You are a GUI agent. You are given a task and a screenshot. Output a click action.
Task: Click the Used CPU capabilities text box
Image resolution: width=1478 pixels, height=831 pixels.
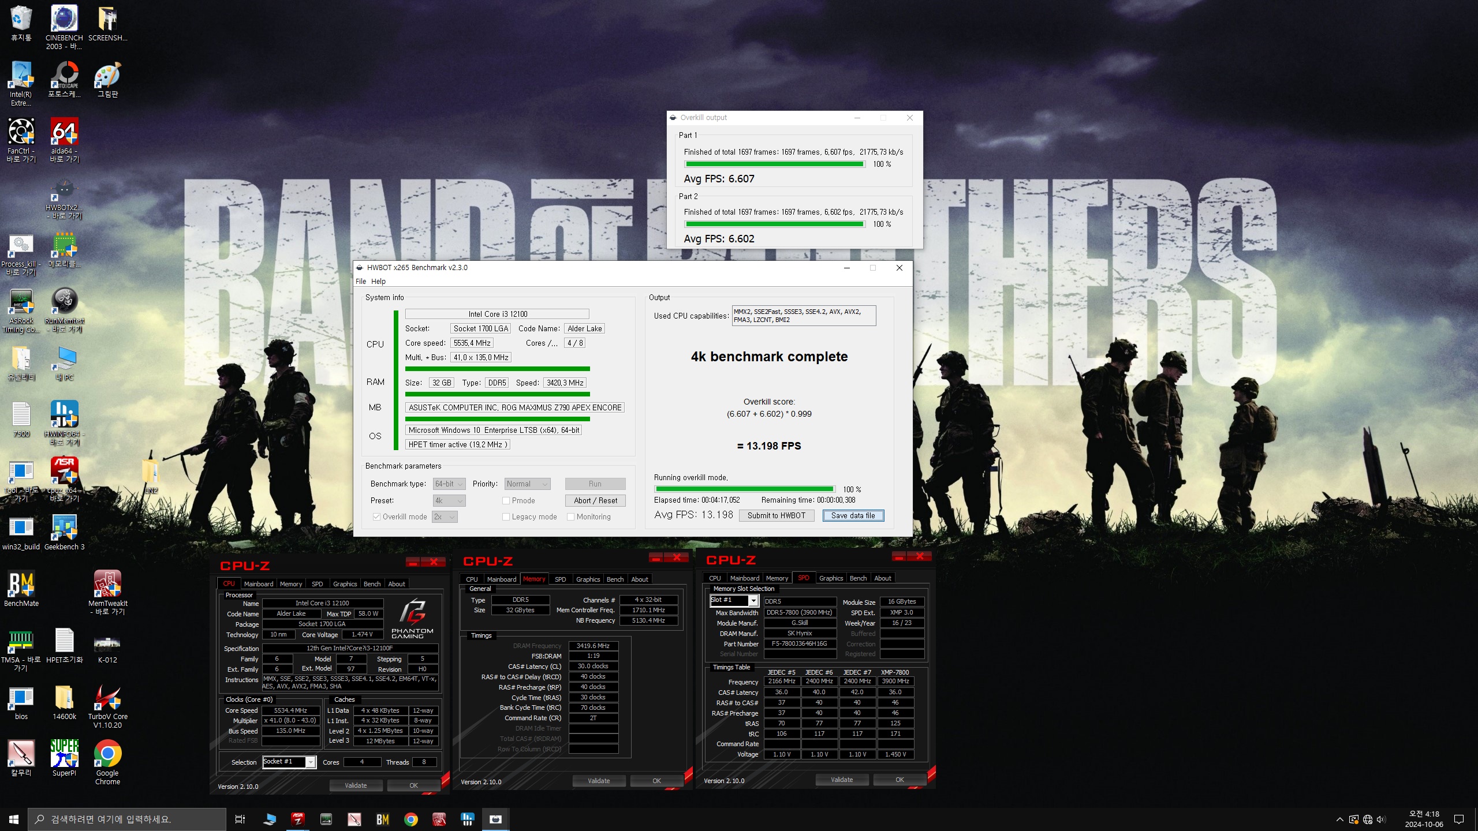pyautogui.click(x=804, y=316)
